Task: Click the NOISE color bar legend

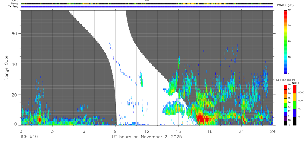Action: (294, 105)
